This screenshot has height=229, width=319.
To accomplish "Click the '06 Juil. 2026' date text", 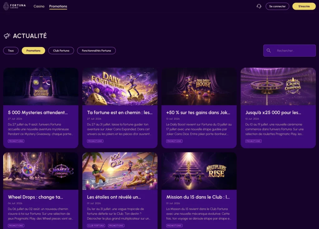I will click(15, 203).
